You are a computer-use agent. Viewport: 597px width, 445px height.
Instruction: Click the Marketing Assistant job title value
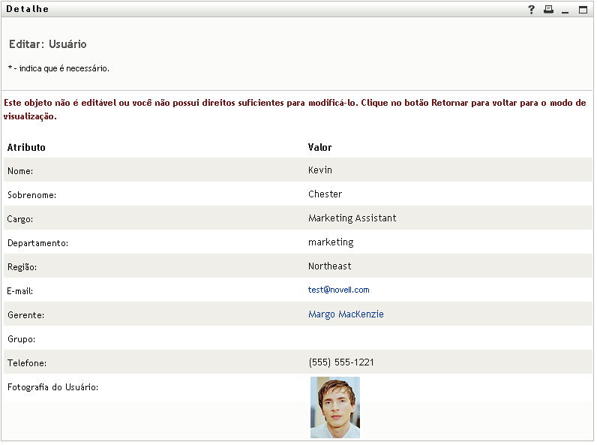click(x=352, y=218)
